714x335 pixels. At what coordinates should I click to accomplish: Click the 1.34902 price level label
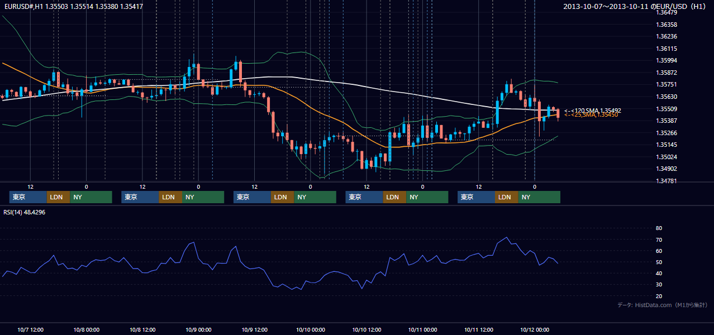click(667, 169)
